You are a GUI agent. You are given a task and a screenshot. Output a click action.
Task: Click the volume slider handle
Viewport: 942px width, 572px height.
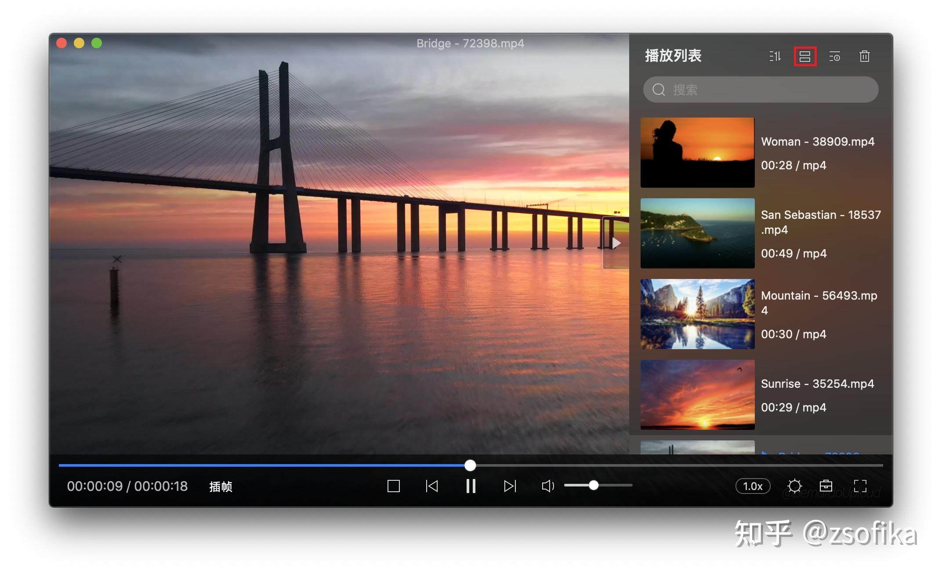(x=594, y=485)
